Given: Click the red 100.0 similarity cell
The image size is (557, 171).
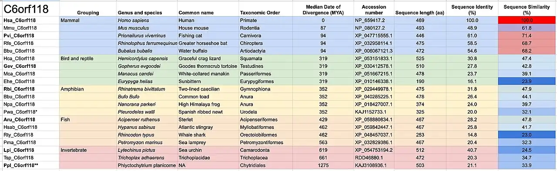Looking at the screenshot, I should (527, 20).
